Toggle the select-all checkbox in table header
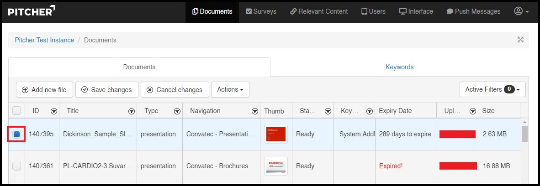 [x=16, y=110]
